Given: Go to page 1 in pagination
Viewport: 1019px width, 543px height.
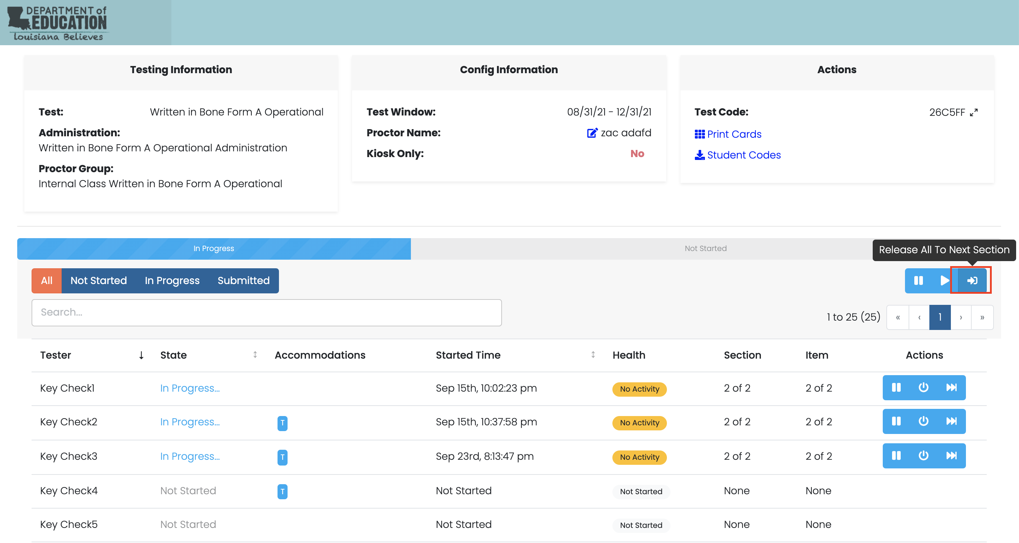Looking at the screenshot, I should (939, 317).
